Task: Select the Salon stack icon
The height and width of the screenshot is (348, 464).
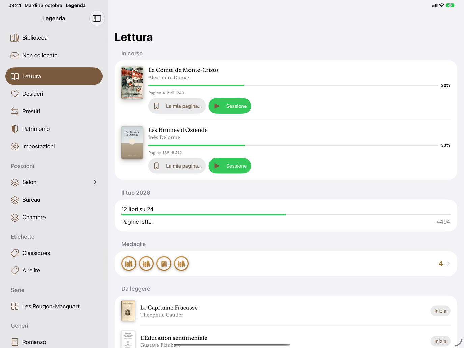Action: tap(15, 182)
